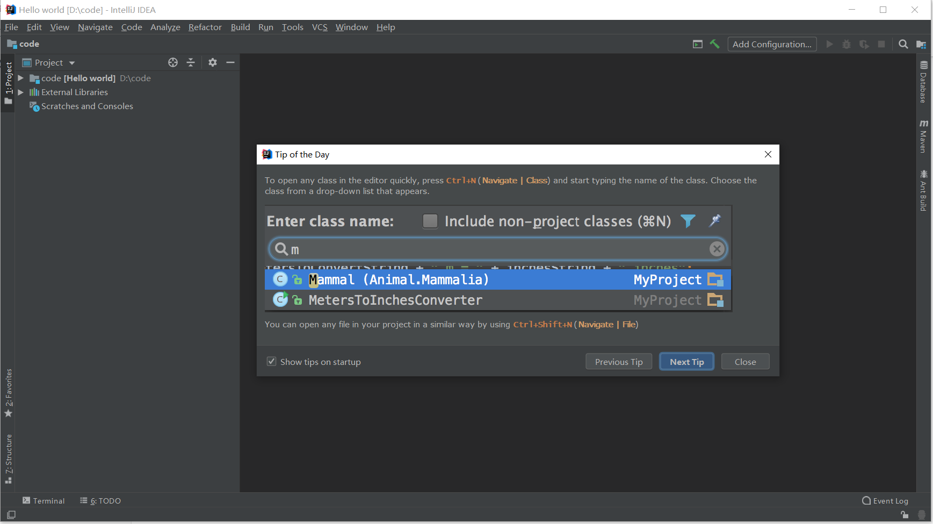Click the Run with Coverage icon
Screen dimensions: 933x524
864,44
